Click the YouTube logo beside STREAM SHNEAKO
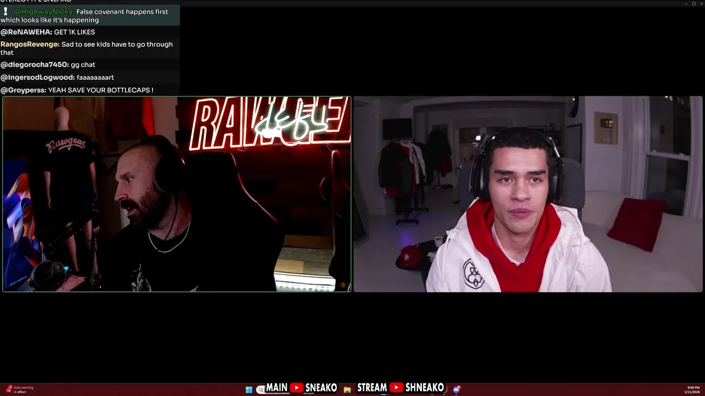 [396, 388]
